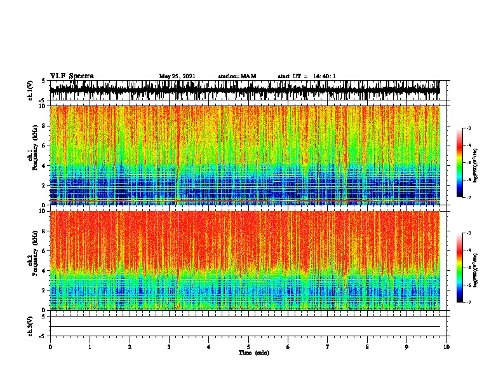Select the "start UT = 14:40:1" text
This screenshot has height=389, width=503.
point(307,76)
